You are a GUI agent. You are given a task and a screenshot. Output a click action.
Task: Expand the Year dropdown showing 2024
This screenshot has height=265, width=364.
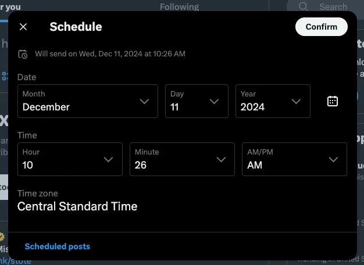click(272, 101)
